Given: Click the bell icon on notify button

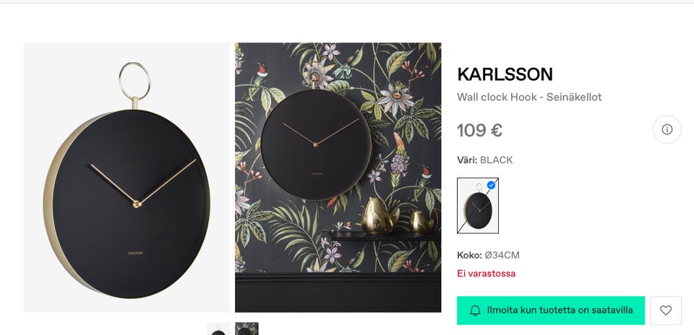Looking at the screenshot, I should [x=475, y=310].
